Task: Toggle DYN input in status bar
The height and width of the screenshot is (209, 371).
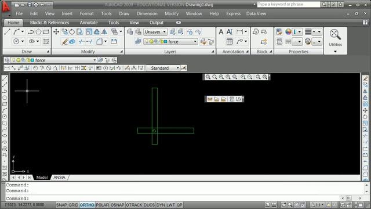Action: click(x=161, y=205)
